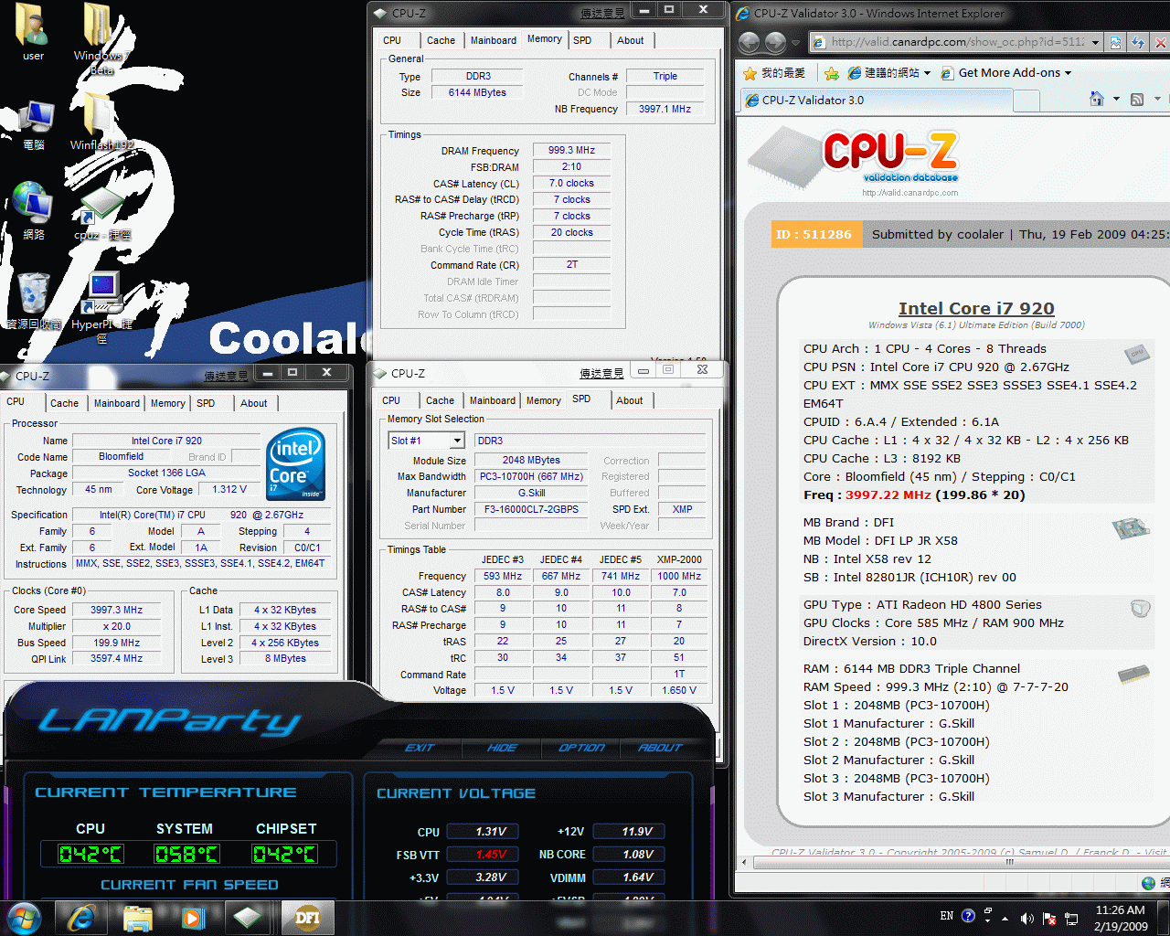Click the Core Speed value 3997.3 MHz
The width and height of the screenshot is (1170, 936).
[116, 610]
